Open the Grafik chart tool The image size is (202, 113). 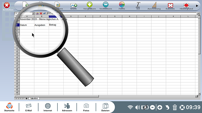point(74,6)
